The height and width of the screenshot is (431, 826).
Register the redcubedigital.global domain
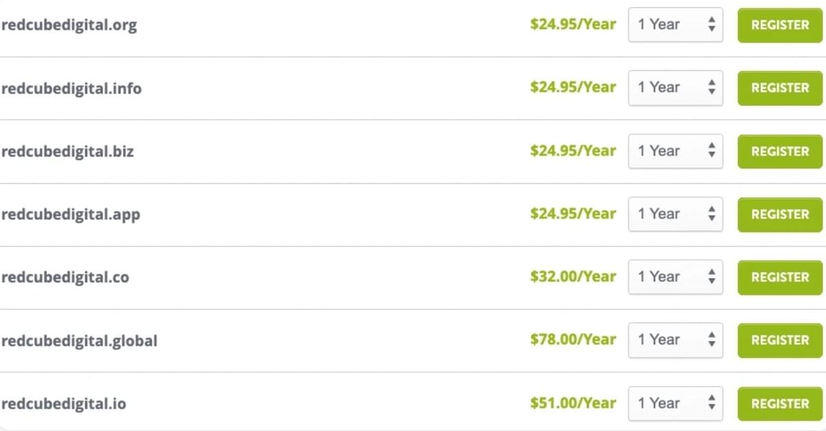coord(780,340)
